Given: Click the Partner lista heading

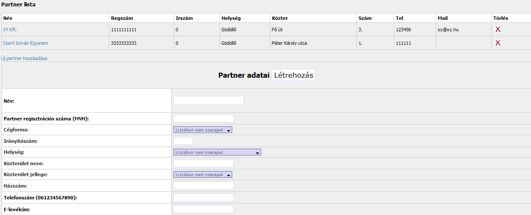Looking at the screenshot, I should coord(19,5).
